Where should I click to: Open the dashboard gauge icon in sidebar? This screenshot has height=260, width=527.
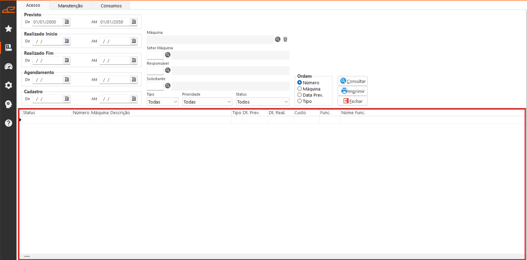coord(9,66)
